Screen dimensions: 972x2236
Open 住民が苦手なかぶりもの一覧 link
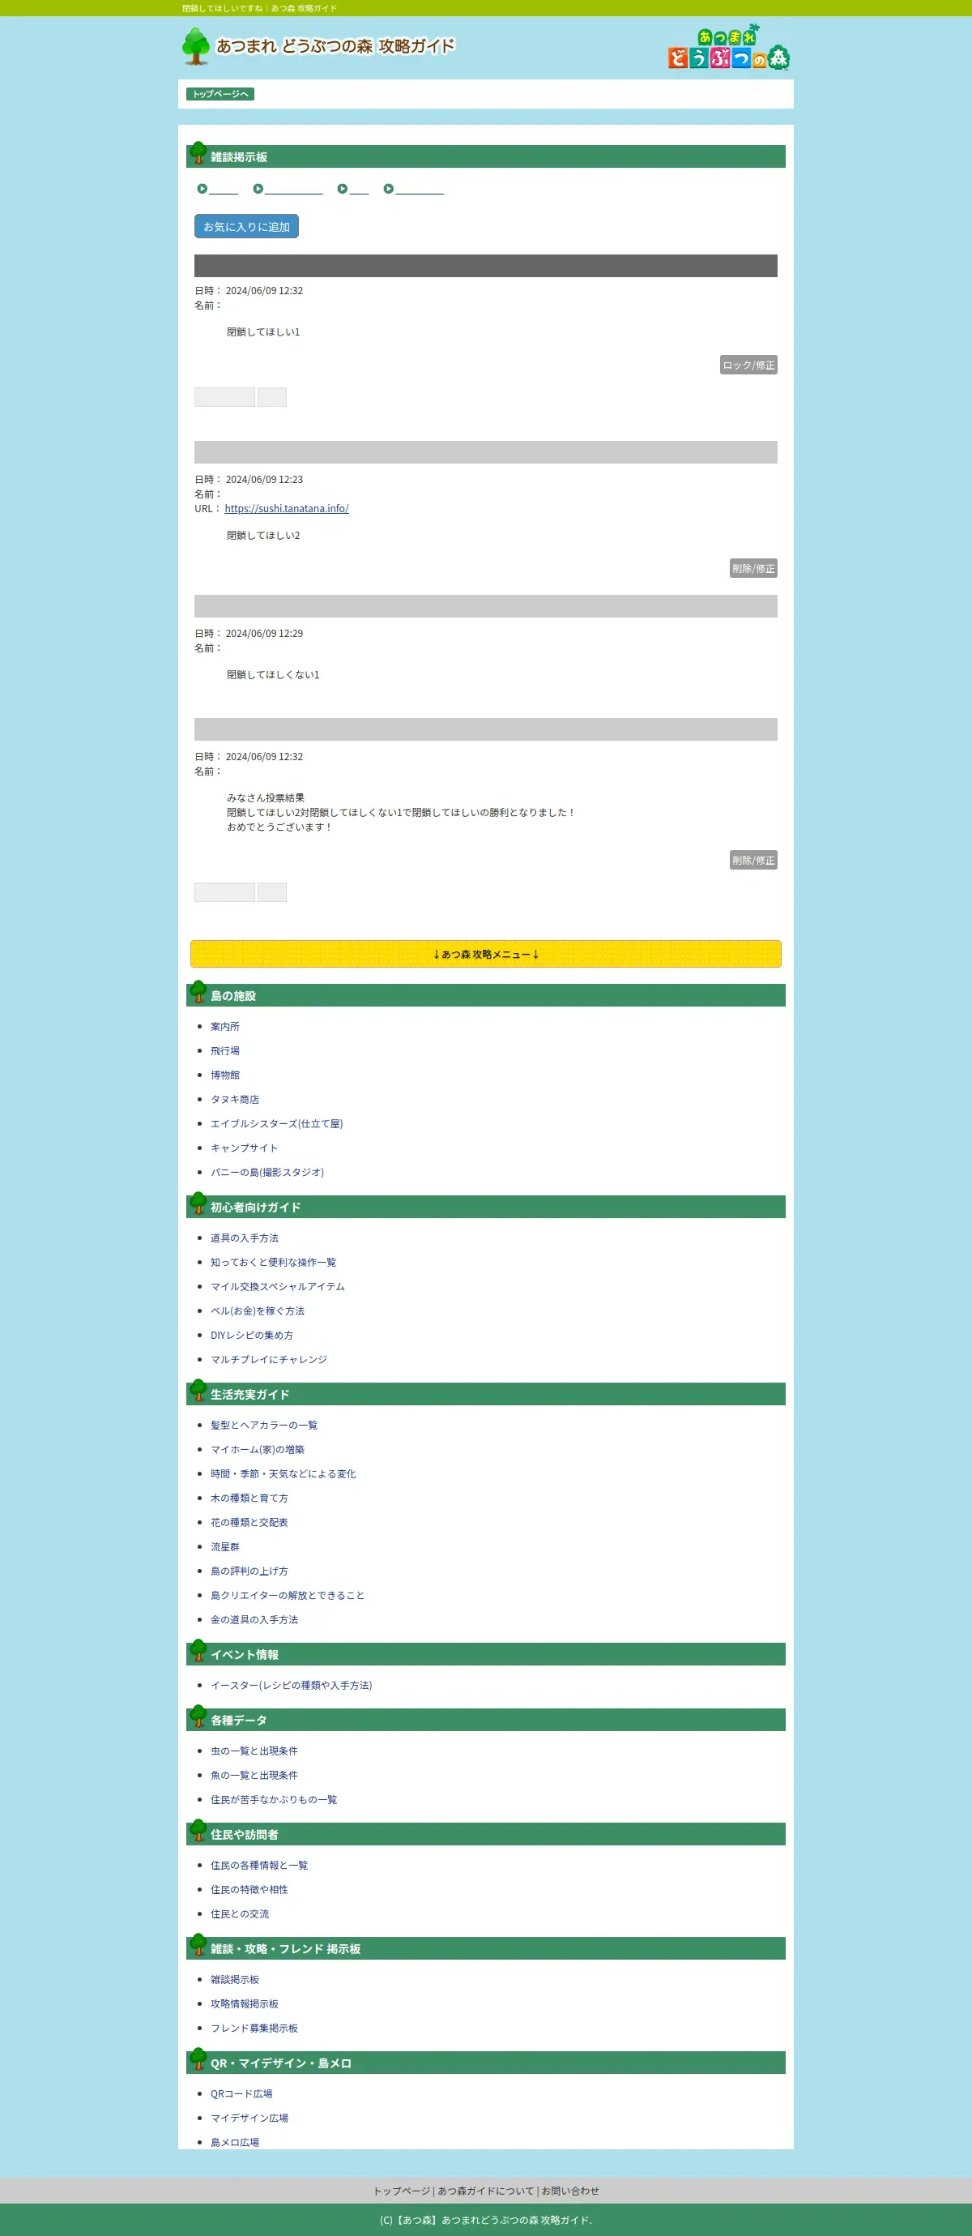(x=274, y=1800)
